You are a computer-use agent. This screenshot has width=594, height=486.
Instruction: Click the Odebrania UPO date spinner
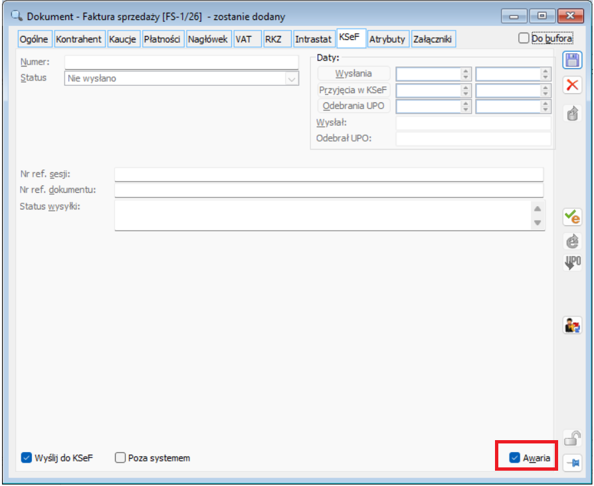click(x=466, y=106)
